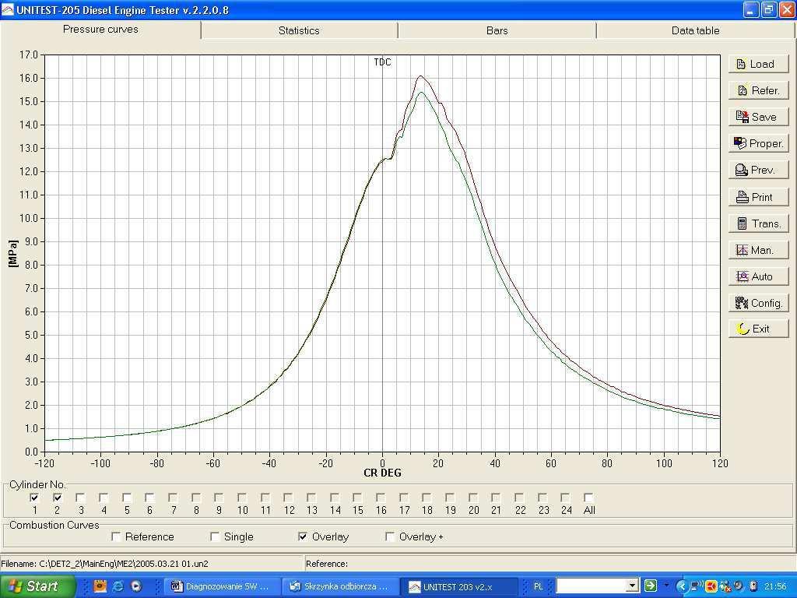Screen dimensions: 797x598
Task: Click the orange quick launch icon
Action: click(100, 586)
